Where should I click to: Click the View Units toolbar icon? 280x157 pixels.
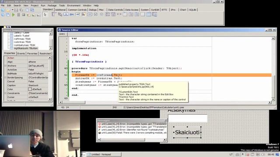(x=3, y=15)
